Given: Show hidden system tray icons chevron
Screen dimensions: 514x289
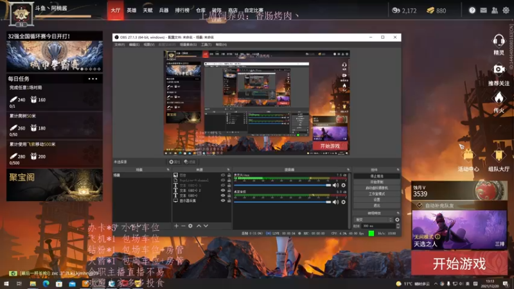Looking at the screenshot, I should pos(436,284).
